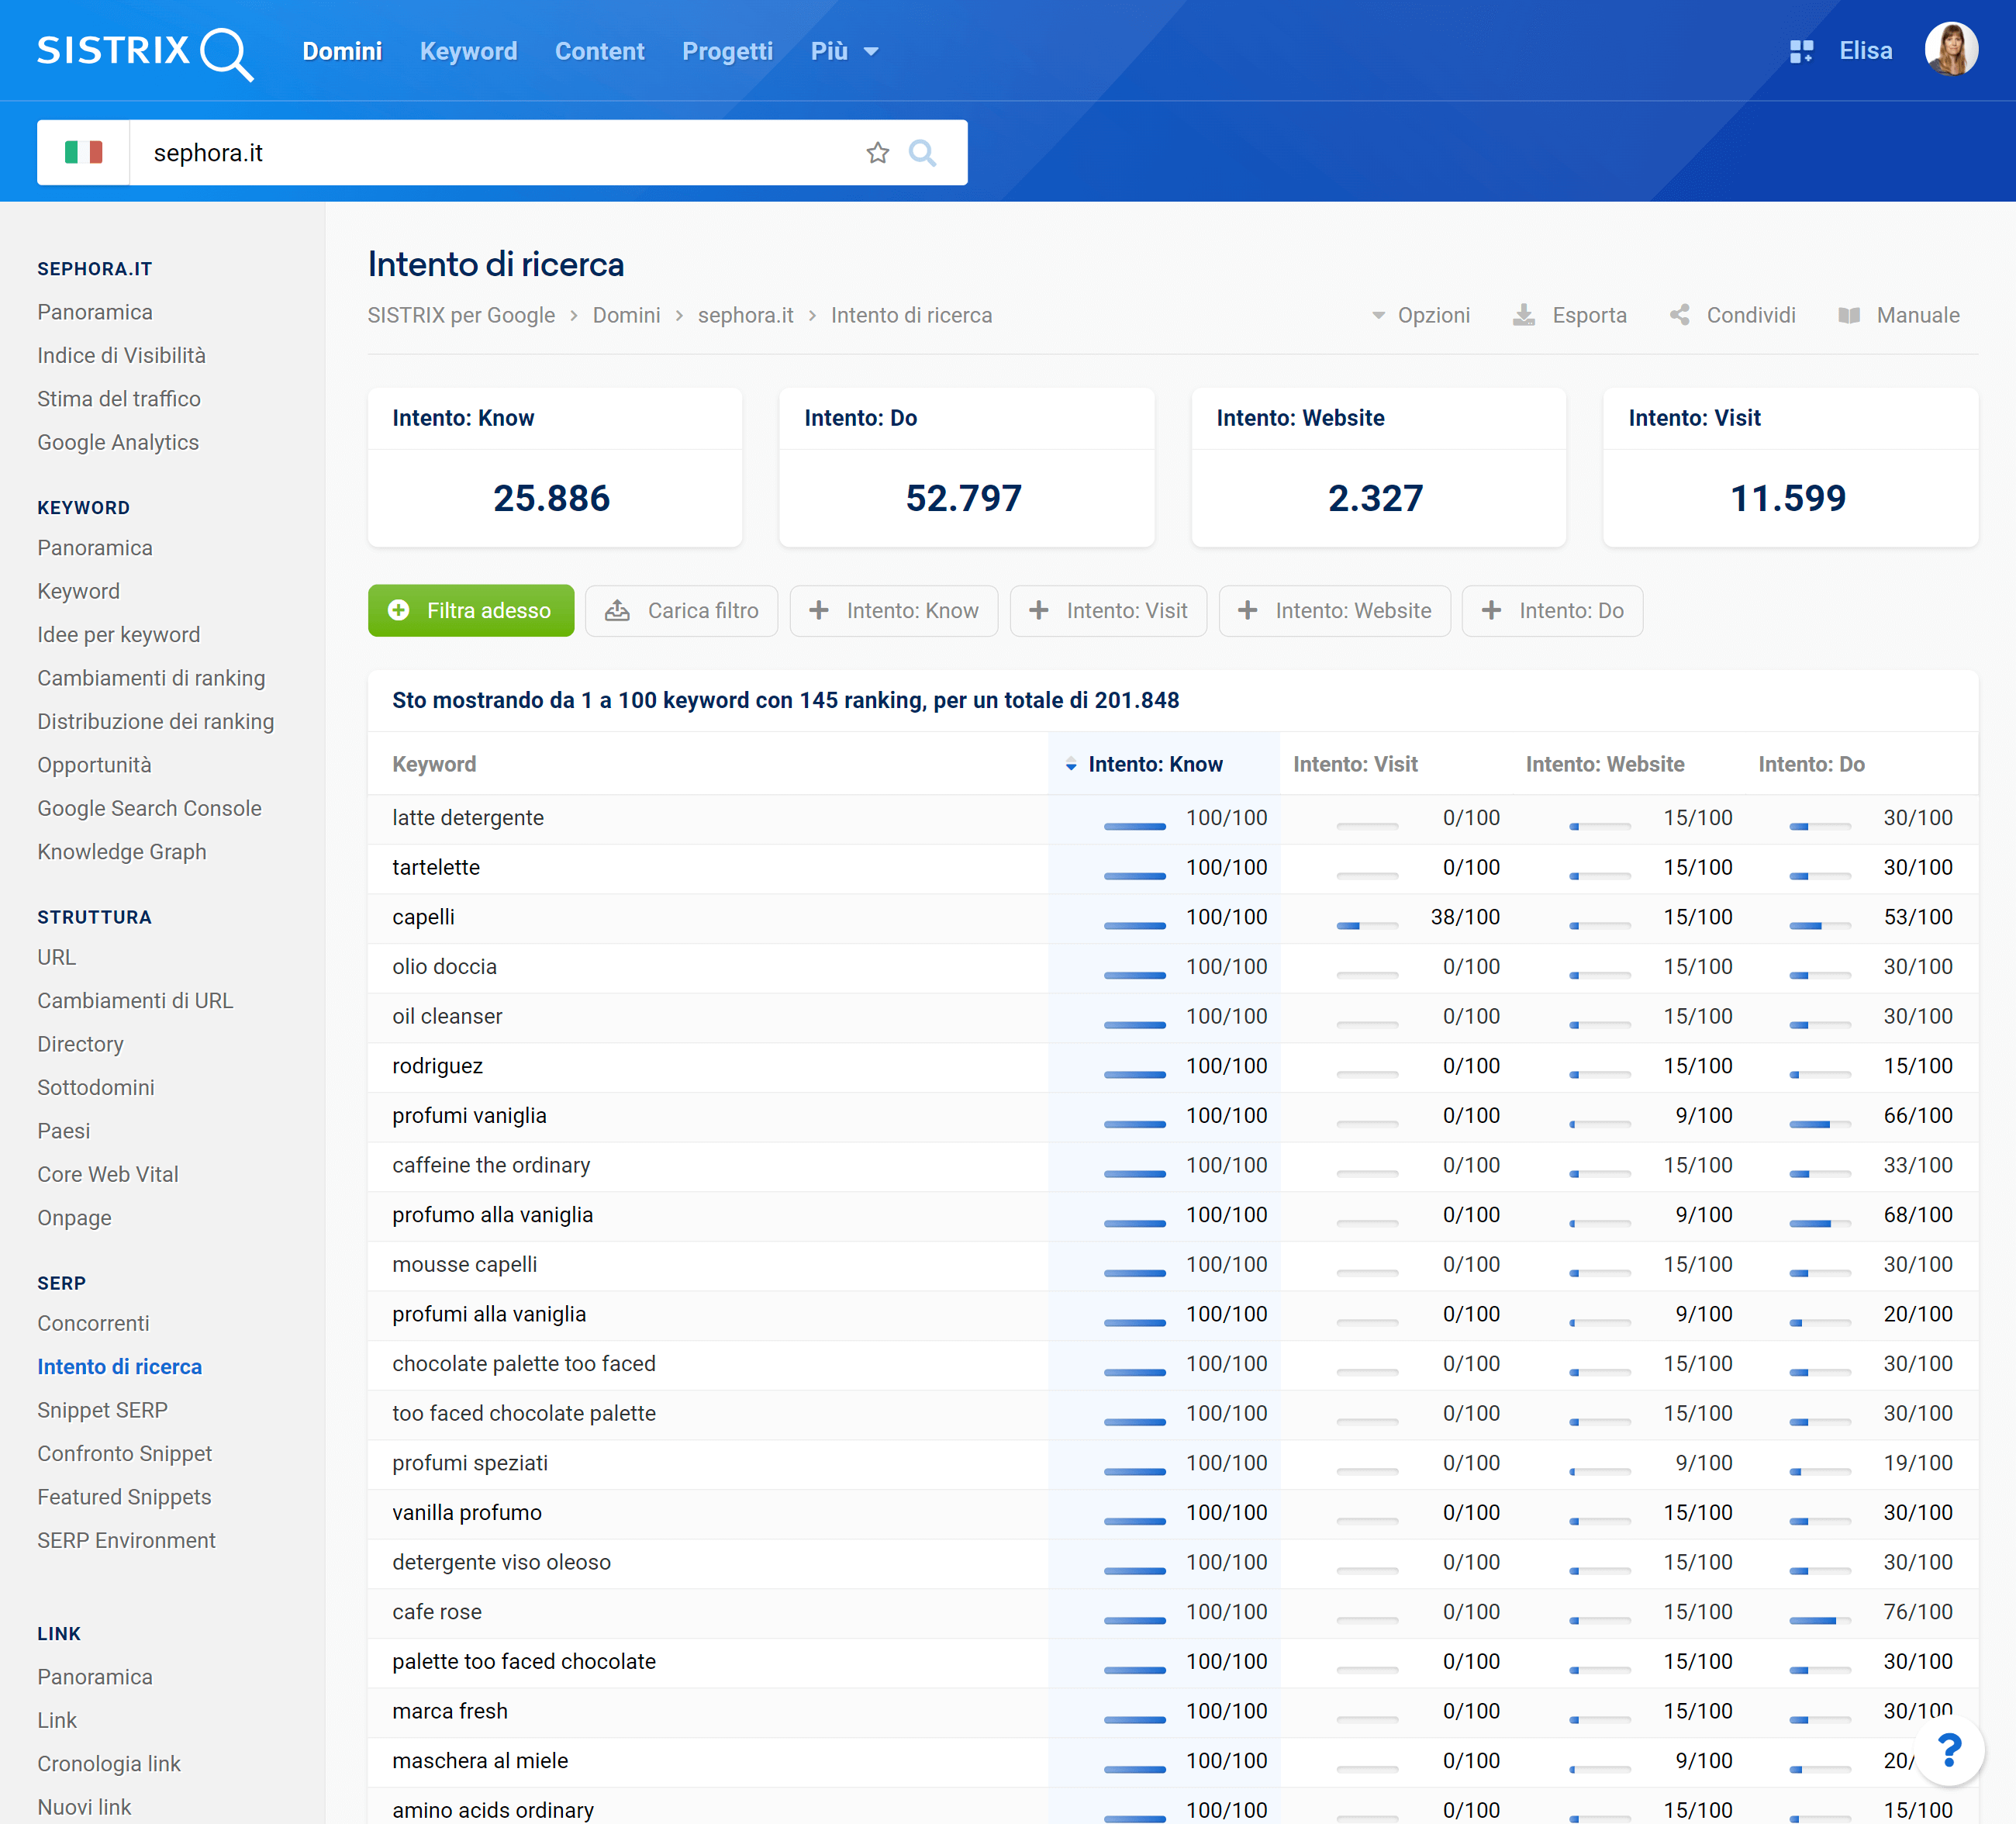
Task: Click plus icon on Intento: Website filter
Action: (1248, 610)
